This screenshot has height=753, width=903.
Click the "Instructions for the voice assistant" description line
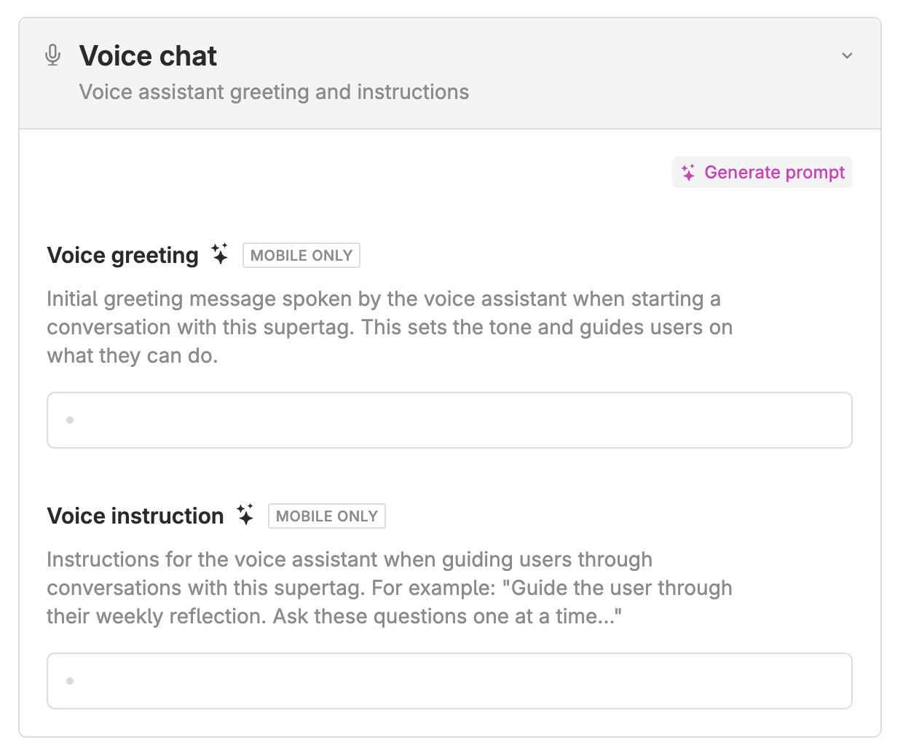click(350, 559)
